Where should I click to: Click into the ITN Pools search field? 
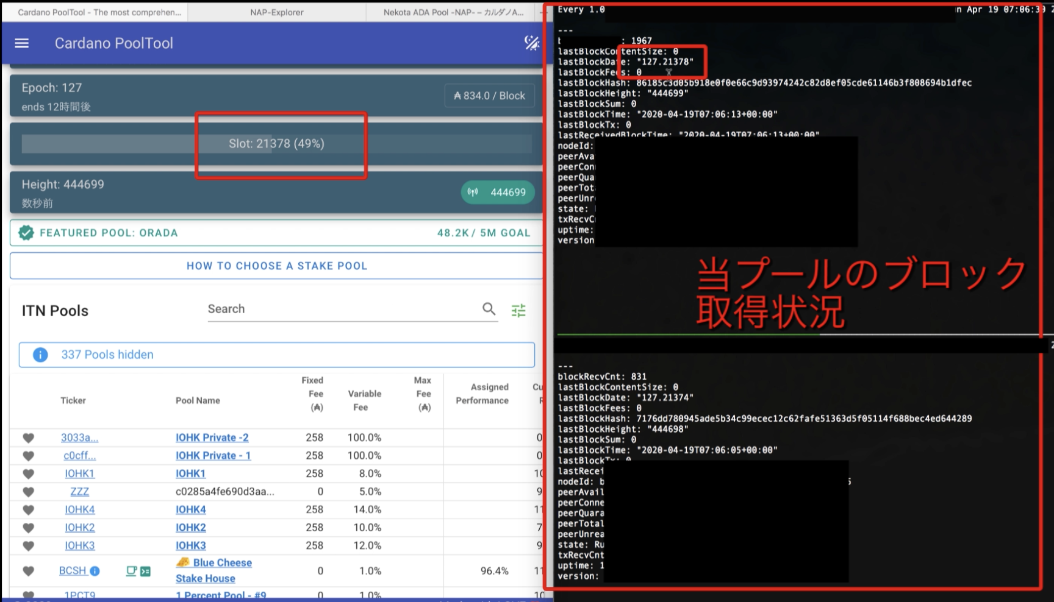coord(342,309)
